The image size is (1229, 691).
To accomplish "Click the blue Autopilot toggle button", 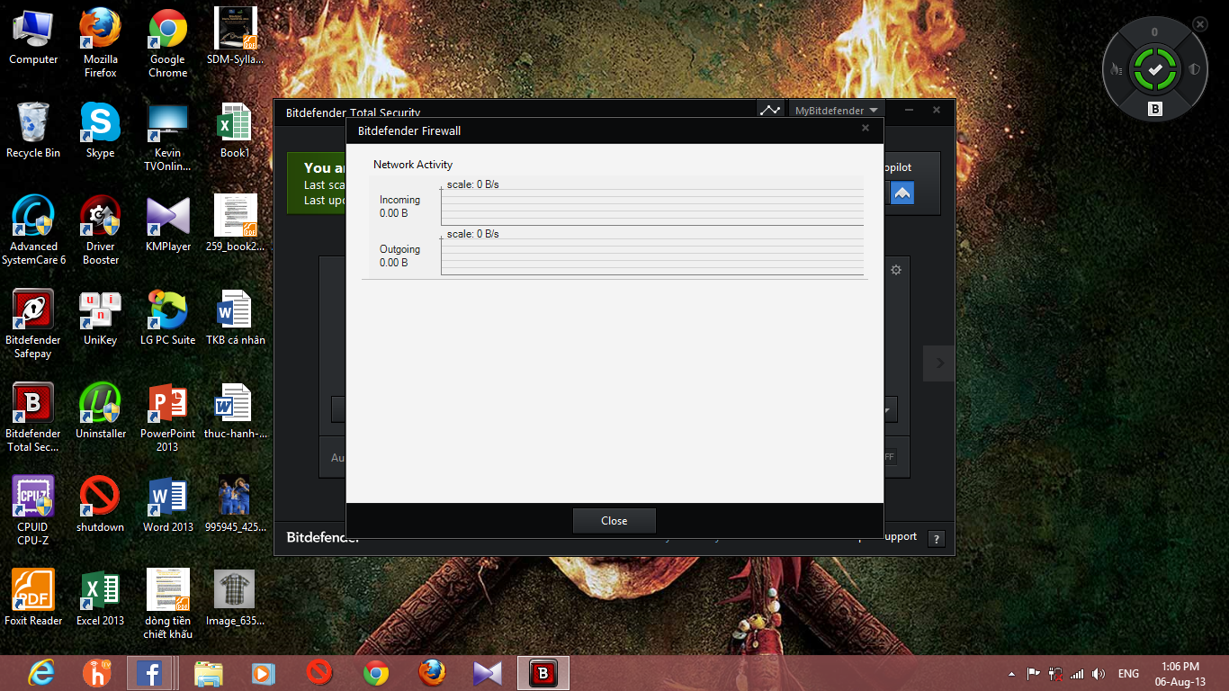I will tap(902, 193).
